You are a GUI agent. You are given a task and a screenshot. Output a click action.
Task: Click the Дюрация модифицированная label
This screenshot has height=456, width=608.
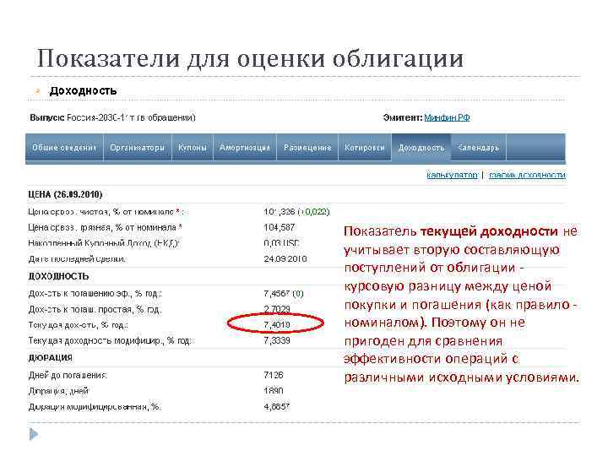click(x=95, y=407)
